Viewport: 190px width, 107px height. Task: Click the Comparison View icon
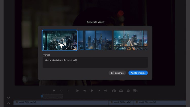(135, 91)
